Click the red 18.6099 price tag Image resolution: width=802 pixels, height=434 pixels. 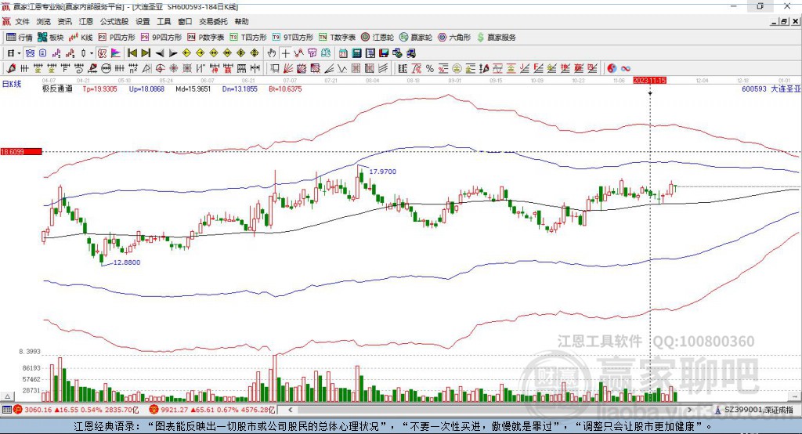click(x=21, y=151)
